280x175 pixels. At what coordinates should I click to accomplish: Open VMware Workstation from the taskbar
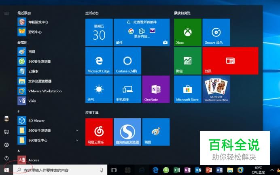(240, 170)
